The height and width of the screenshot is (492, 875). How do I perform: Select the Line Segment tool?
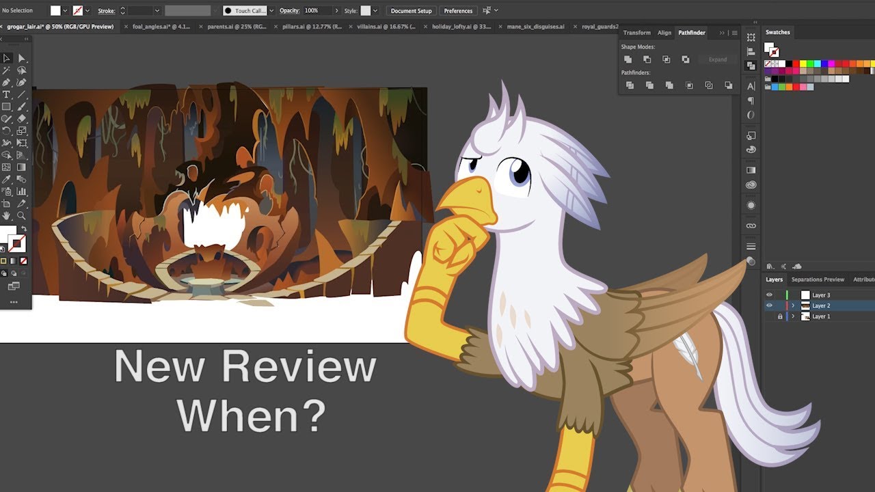click(x=22, y=94)
